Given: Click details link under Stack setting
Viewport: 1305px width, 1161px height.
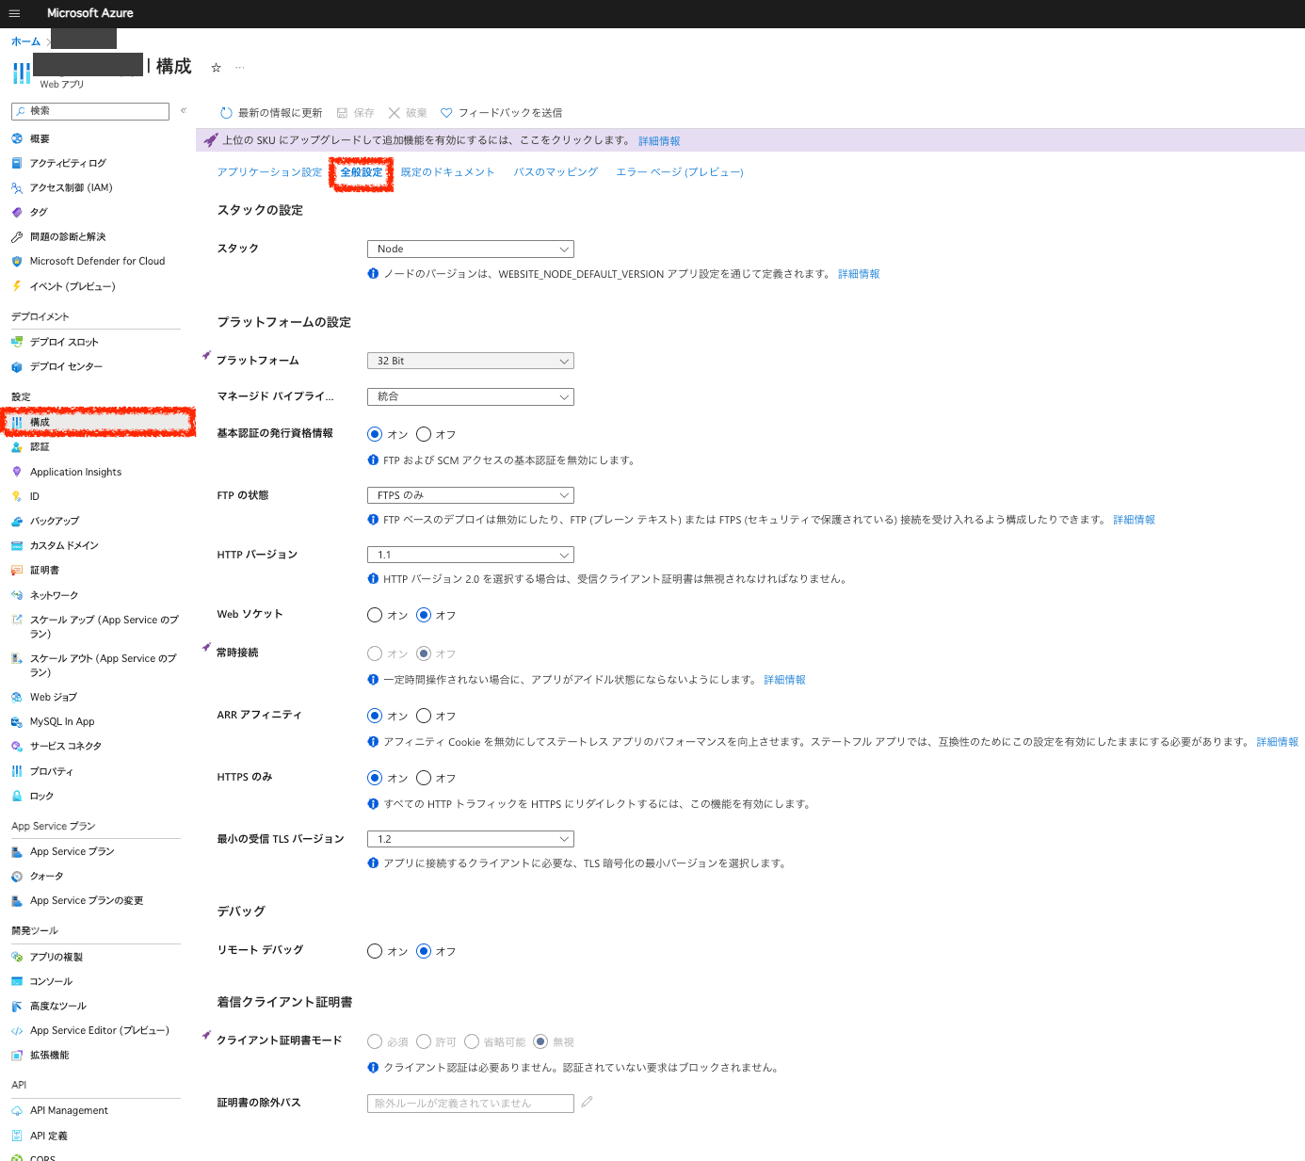Looking at the screenshot, I should pos(859,274).
